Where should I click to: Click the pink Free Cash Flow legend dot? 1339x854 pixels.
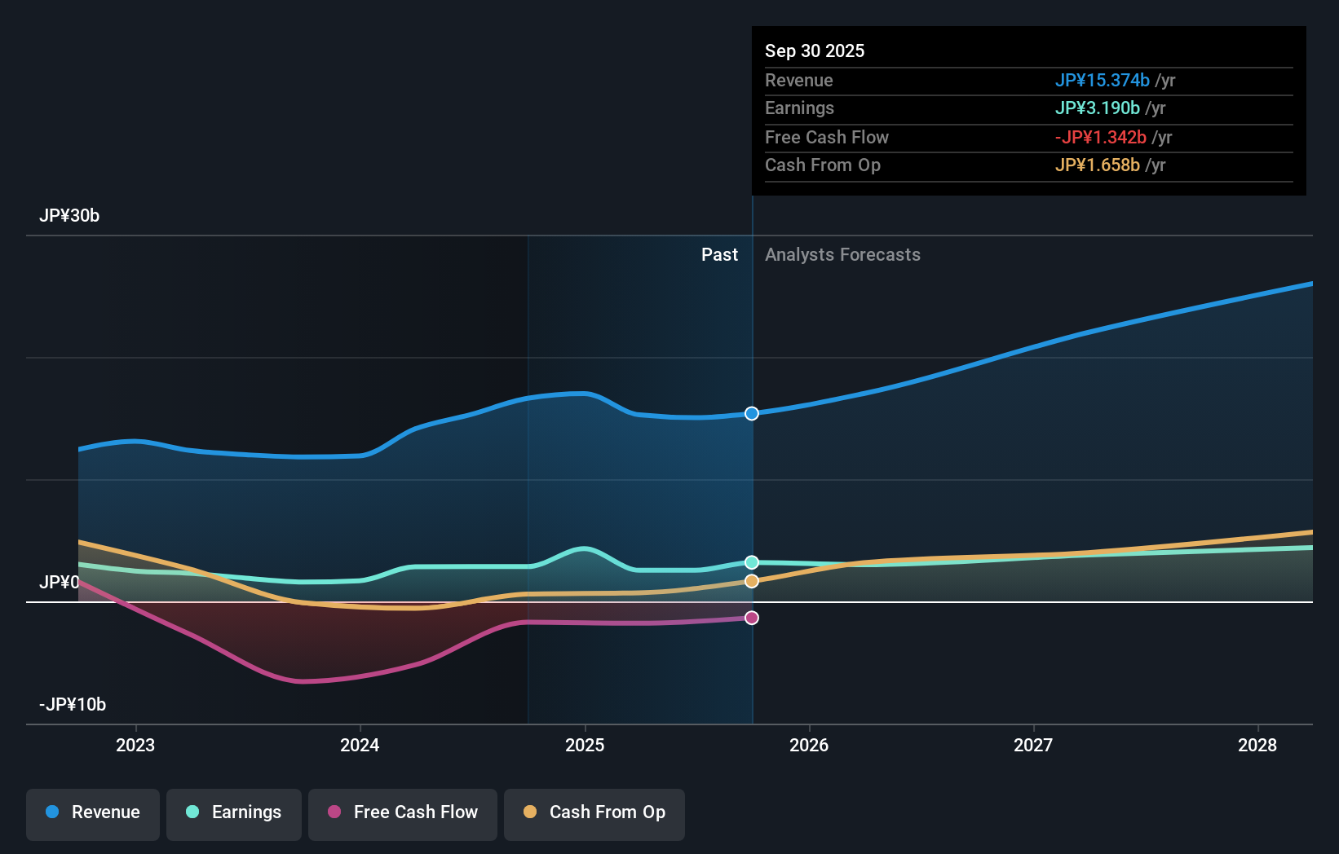click(333, 812)
